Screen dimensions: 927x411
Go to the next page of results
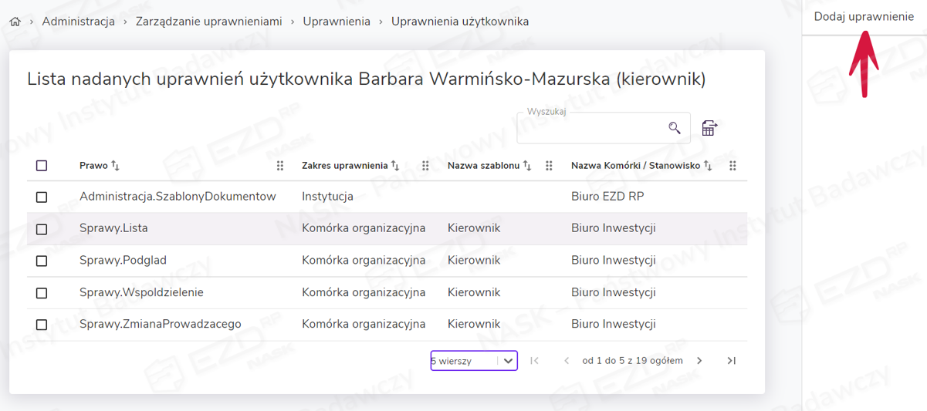point(699,361)
